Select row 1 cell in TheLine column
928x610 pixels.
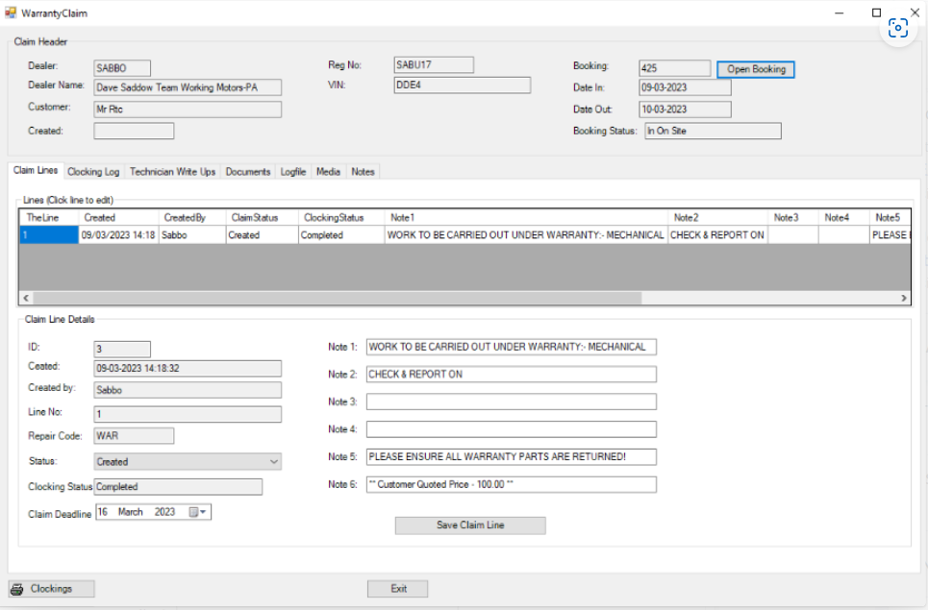49,234
